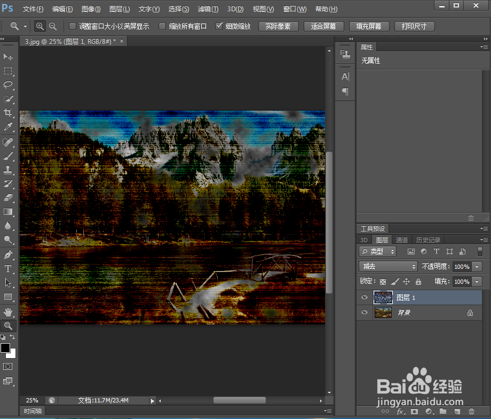Select the Rectangle shape tool

coord(8,297)
